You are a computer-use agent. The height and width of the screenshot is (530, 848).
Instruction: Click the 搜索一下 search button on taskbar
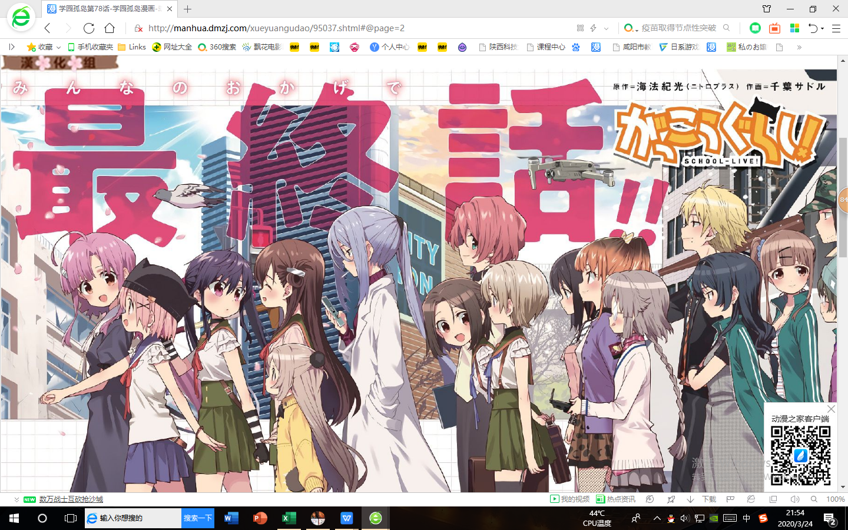[197, 518]
